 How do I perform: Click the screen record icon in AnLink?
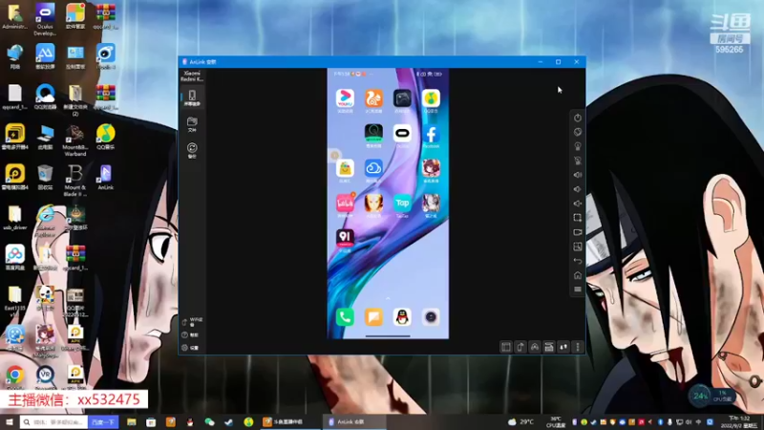point(578,232)
